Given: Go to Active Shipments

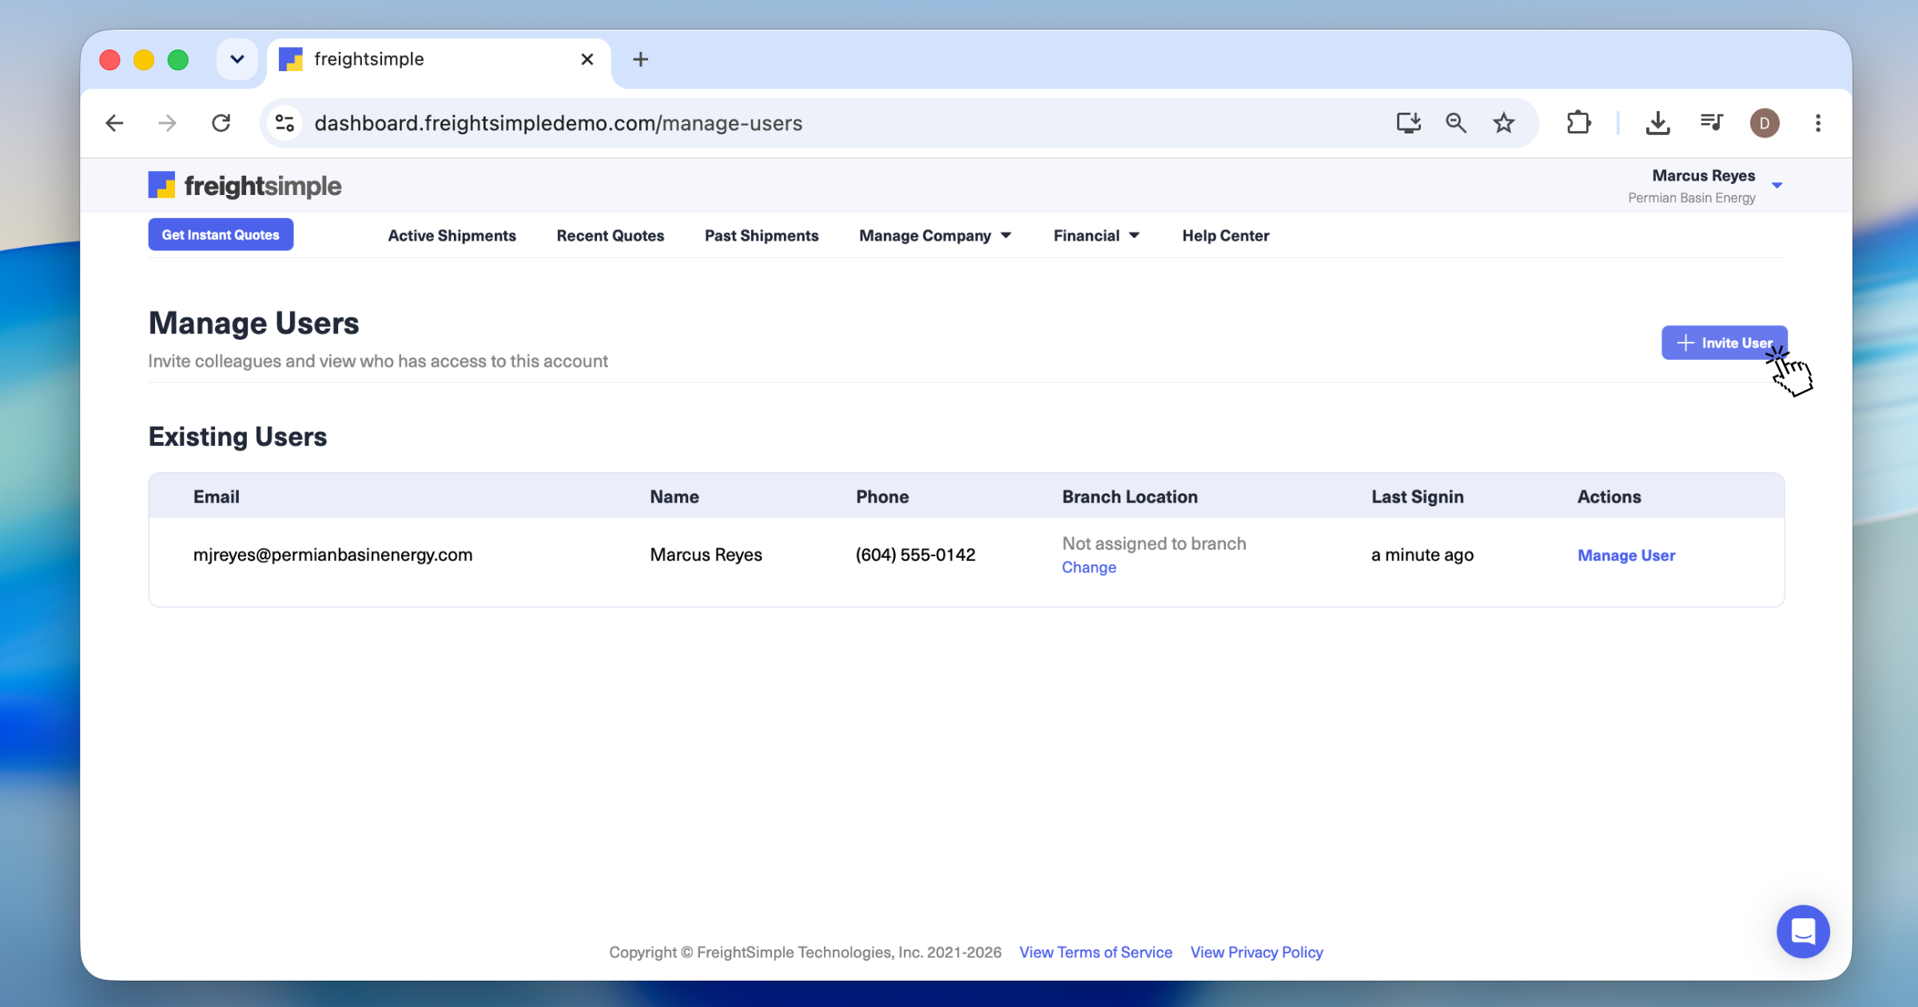Looking at the screenshot, I should point(452,236).
